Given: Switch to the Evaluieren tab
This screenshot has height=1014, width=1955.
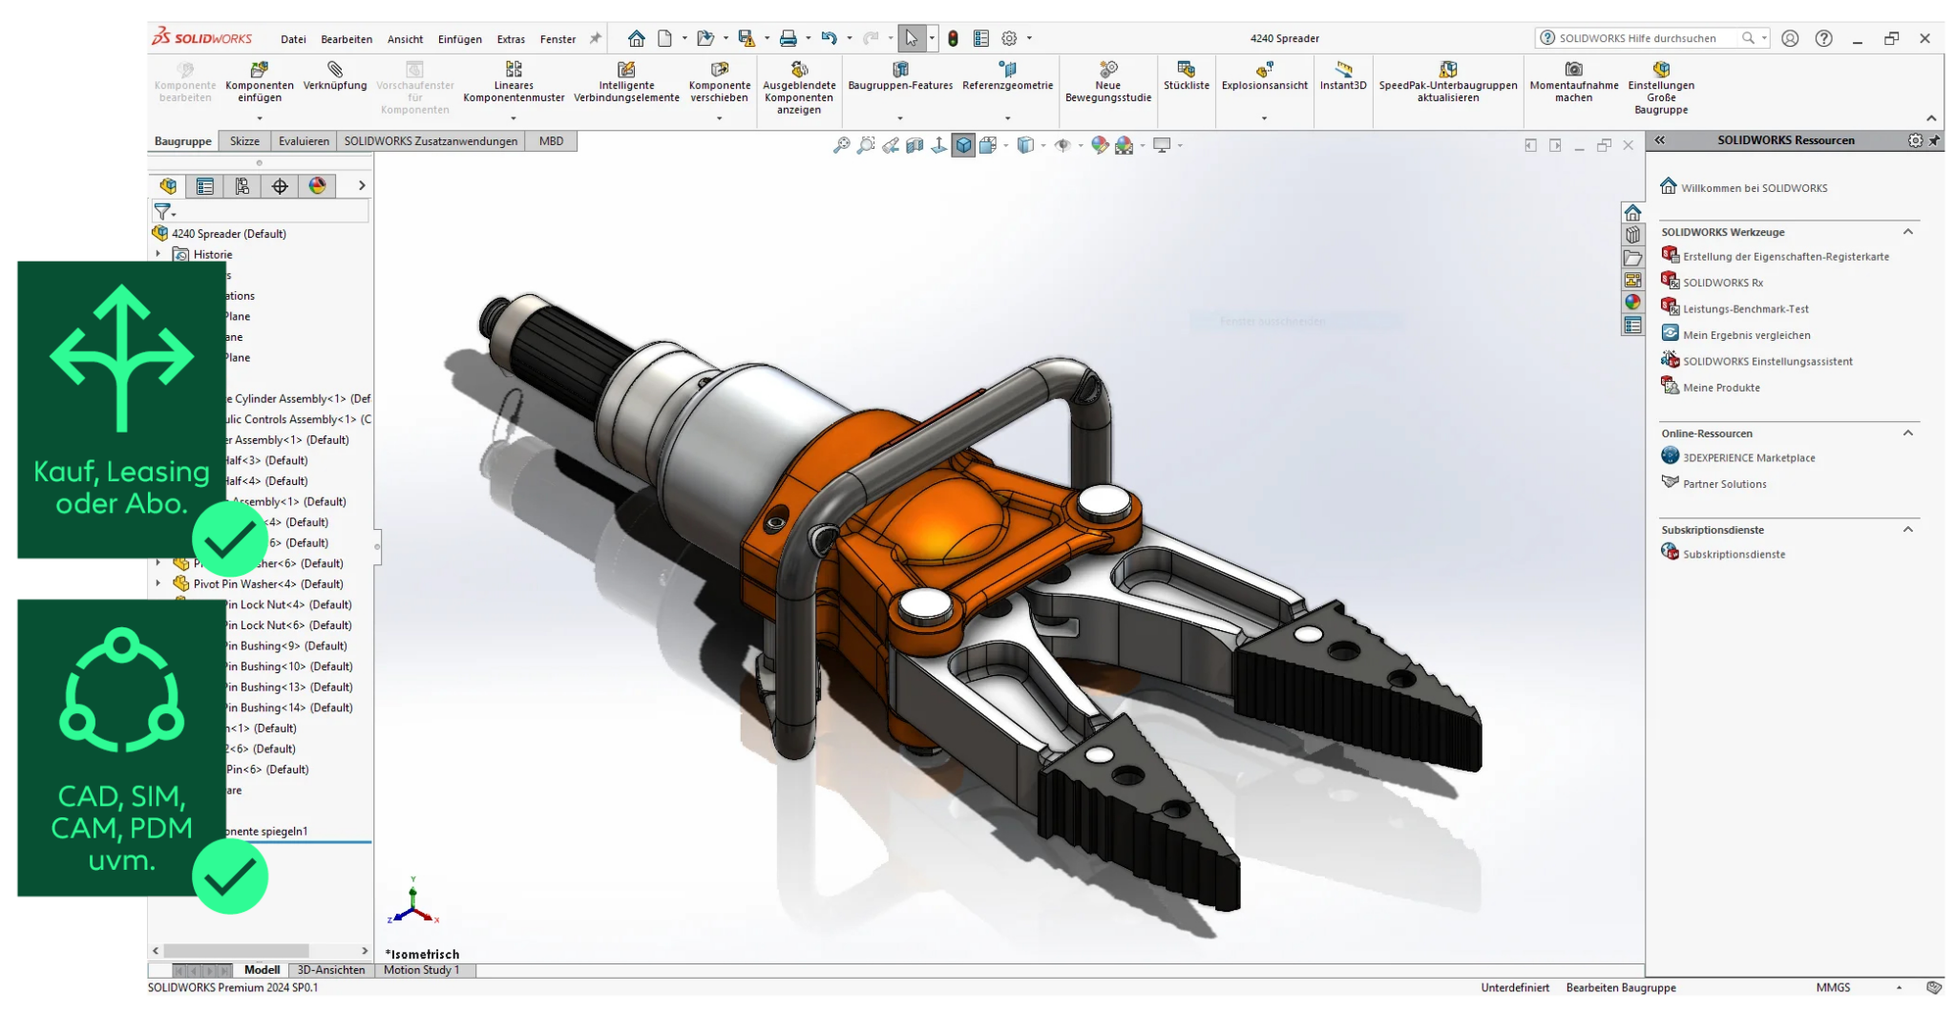Looking at the screenshot, I should [x=304, y=141].
